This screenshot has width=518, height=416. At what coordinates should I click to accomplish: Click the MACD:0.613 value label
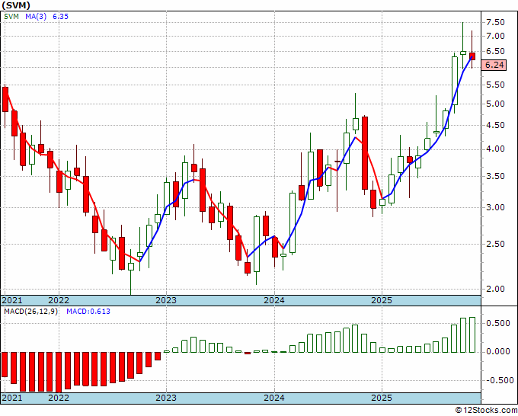click(x=88, y=312)
